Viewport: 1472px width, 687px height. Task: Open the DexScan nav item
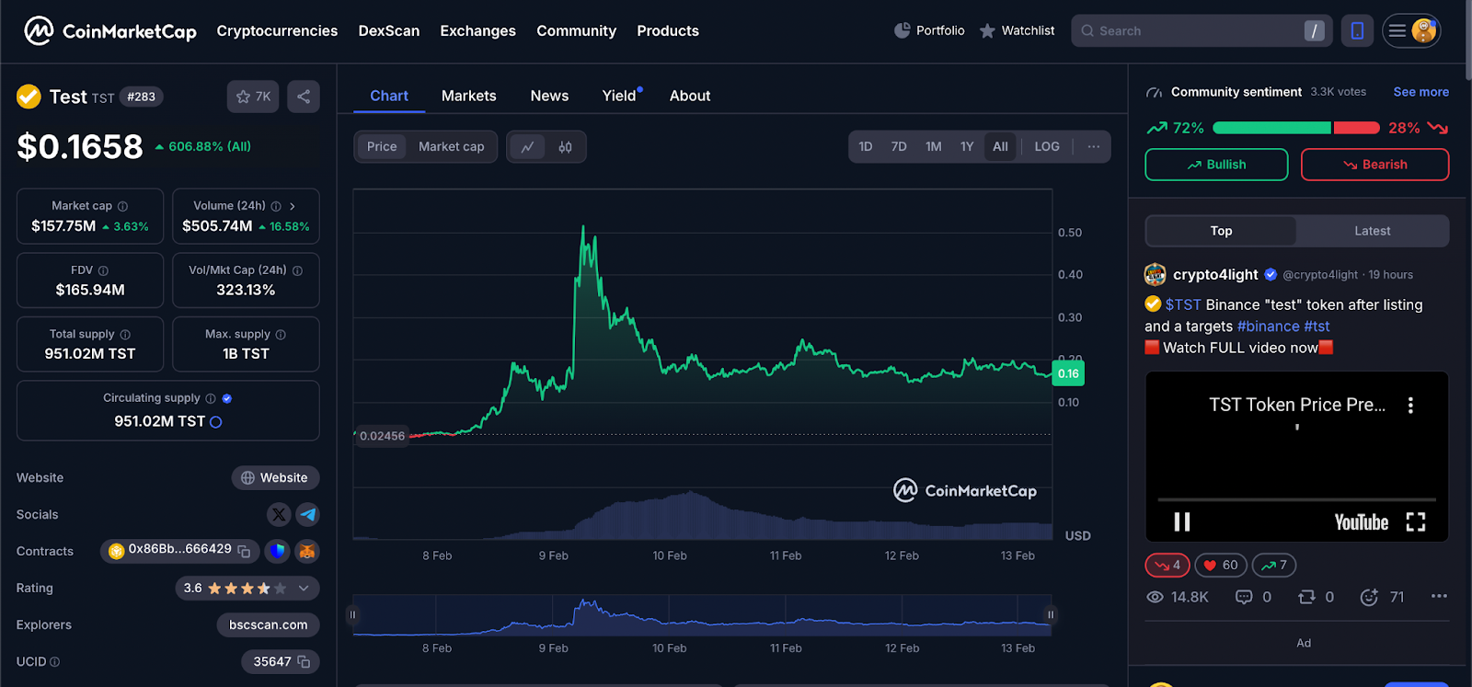389,30
